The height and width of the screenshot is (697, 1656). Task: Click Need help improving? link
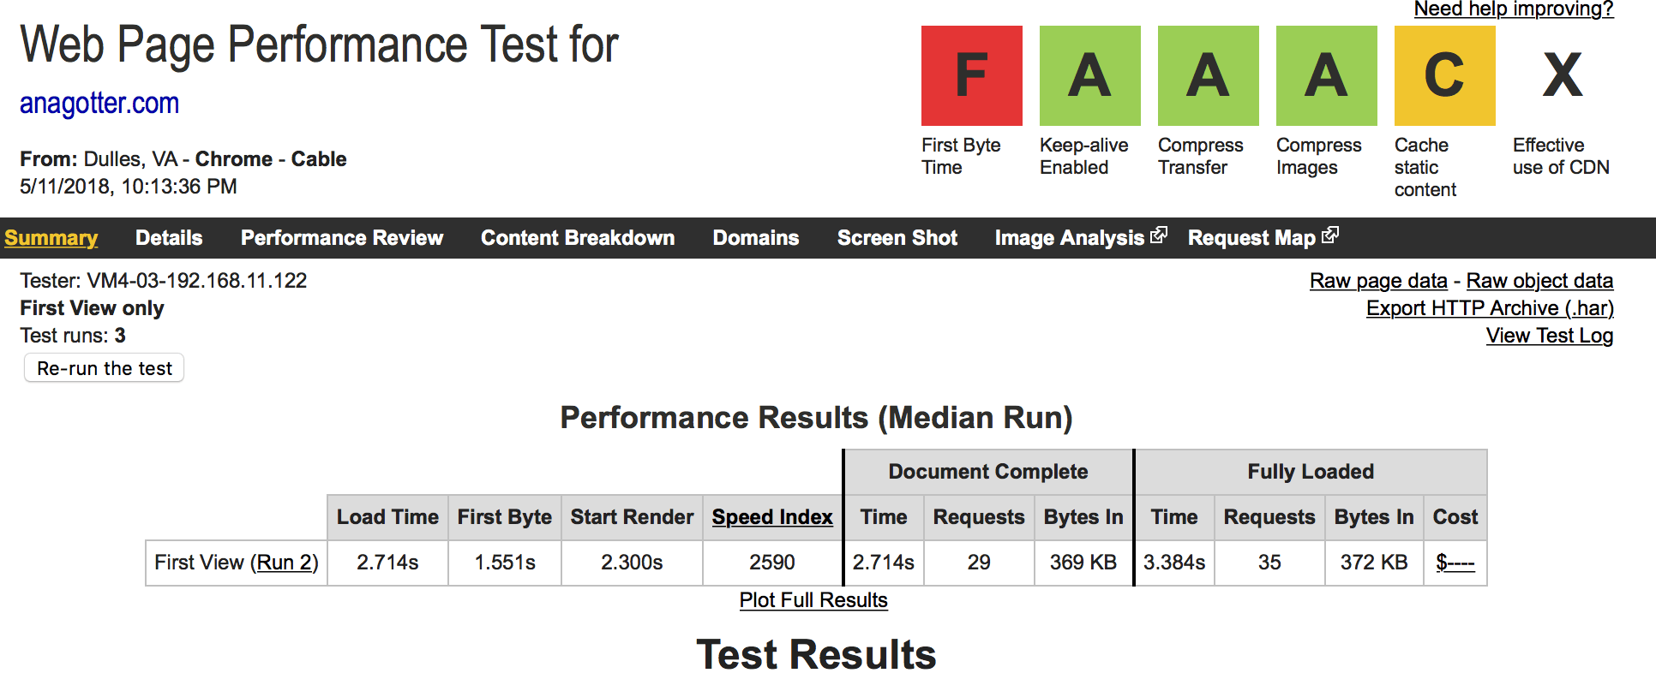tap(1514, 9)
